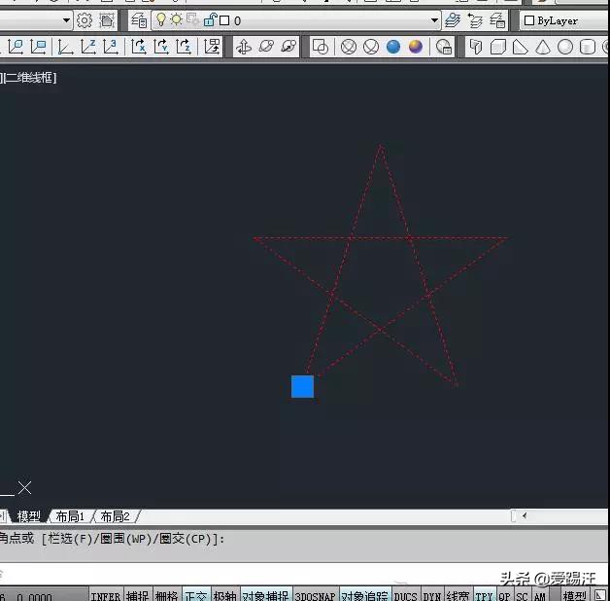Open the Layer Properties Manager

point(139,20)
